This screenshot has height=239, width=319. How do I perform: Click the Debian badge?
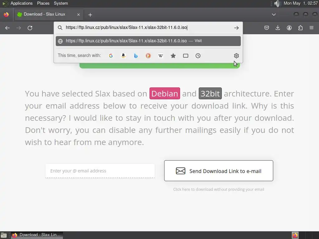click(x=164, y=93)
